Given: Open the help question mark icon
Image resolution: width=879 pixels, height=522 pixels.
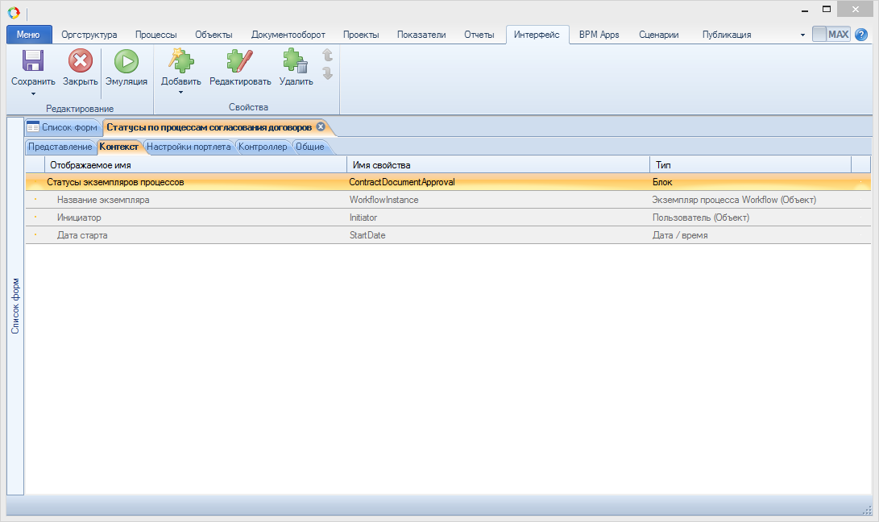Looking at the screenshot, I should tap(861, 35).
